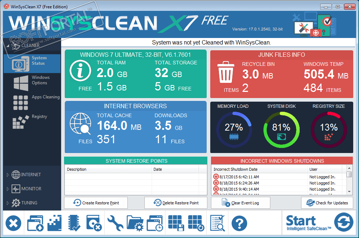
Task: Click the shutdown list scroll up arrow
Action: pyautogui.click(x=349, y=168)
